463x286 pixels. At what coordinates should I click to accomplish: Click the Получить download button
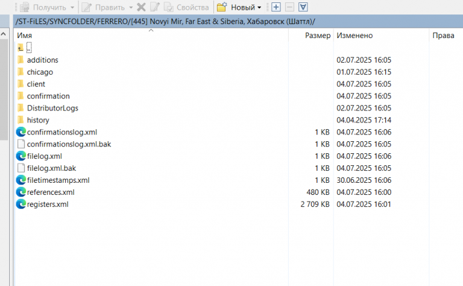click(x=43, y=7)
